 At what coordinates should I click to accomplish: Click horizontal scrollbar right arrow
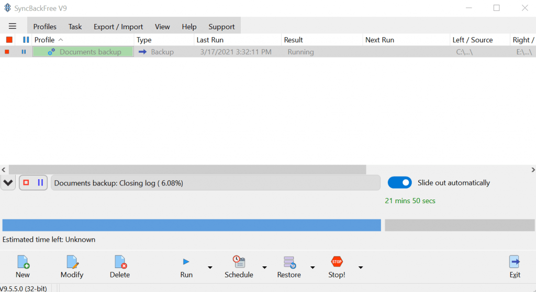click(x=533, y=170)
